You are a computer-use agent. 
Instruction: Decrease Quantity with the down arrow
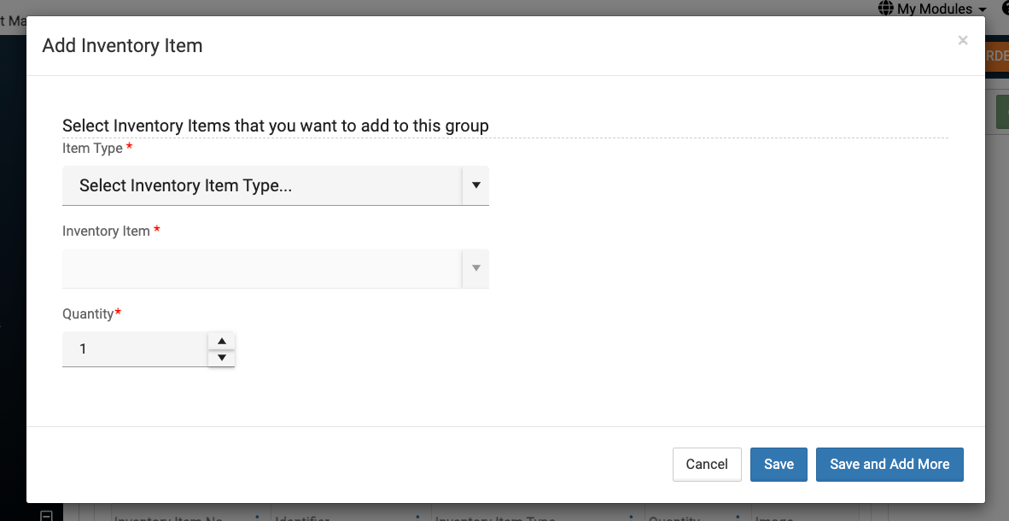click(x=221, y=358)
